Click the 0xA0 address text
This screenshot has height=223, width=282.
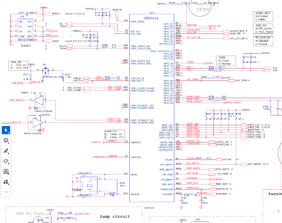point(26,46)
